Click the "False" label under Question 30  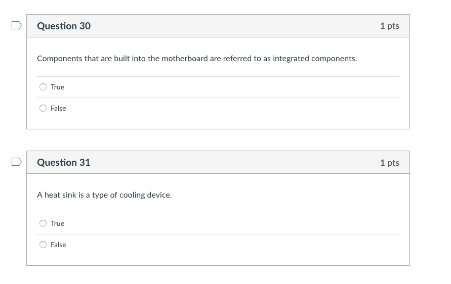pos(58,108)
